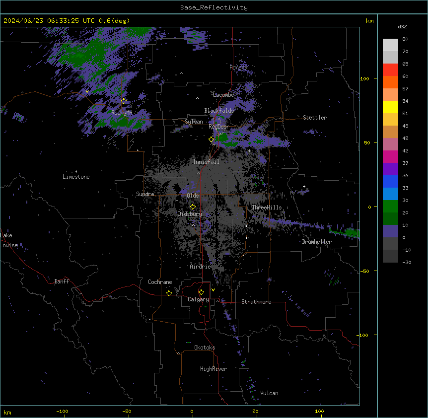Viewport: 428px width, 418px height.
Task: Click the yellow V marker northeast of Calgary
Action: pos(213,290)
